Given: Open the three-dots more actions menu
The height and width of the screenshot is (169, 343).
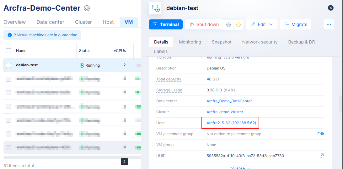Looking at the screenshot, I should pos(329,24).
